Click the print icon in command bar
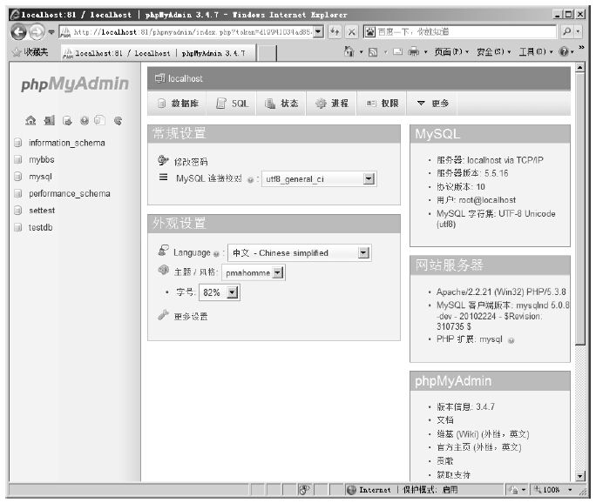This screenshot has width=596, height=503. [x=414, y=51]
